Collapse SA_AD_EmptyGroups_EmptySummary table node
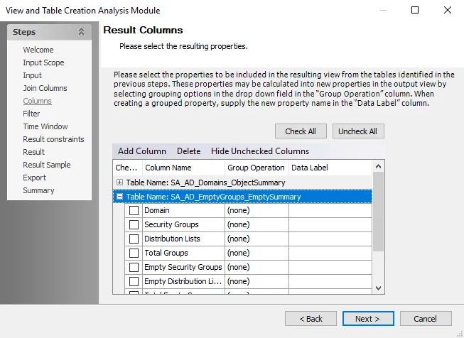Image resolution: width=464 pixels, height=338 pixels. (119, 197)
